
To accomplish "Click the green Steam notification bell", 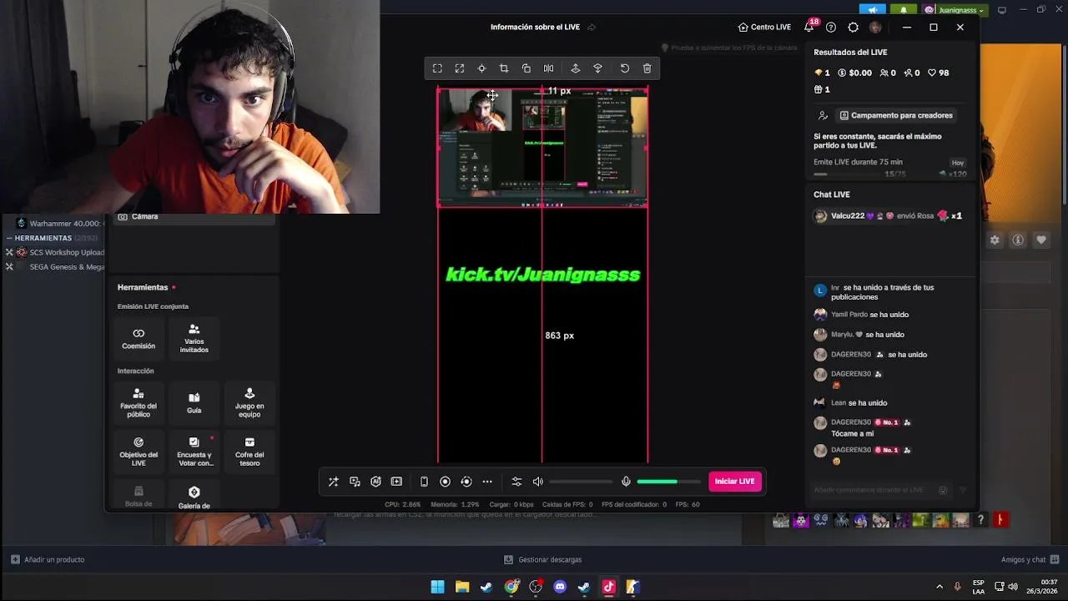I will point(904,10).
